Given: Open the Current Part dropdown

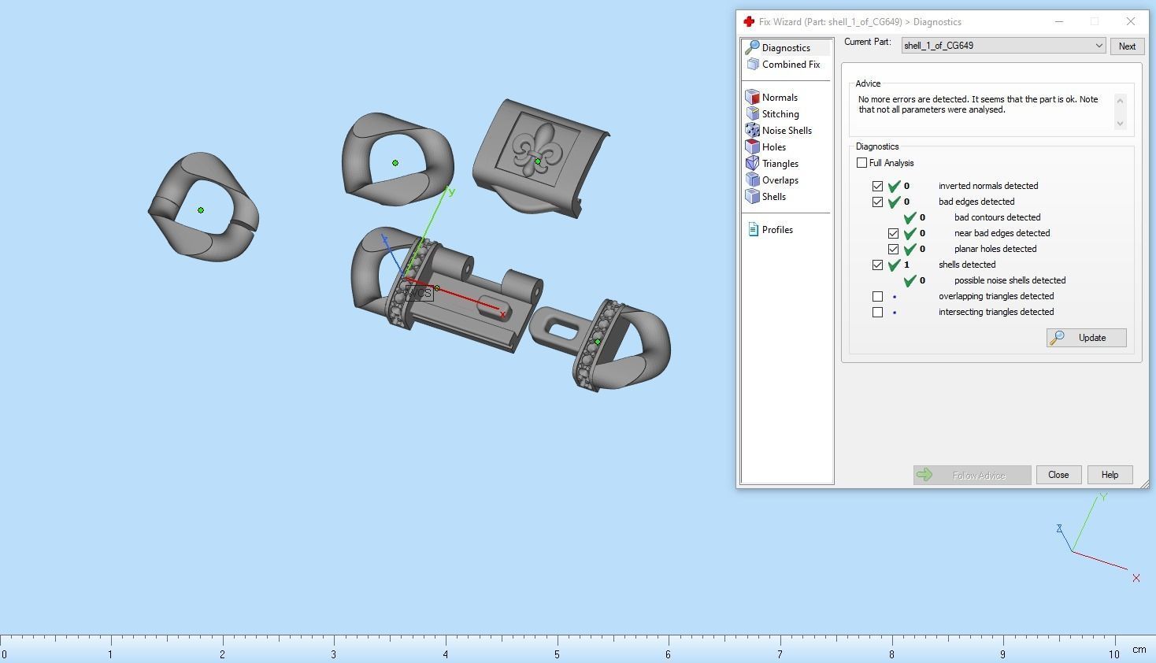Looking at the screenshot, I should pyautogui.click(x=1003, y=46).
